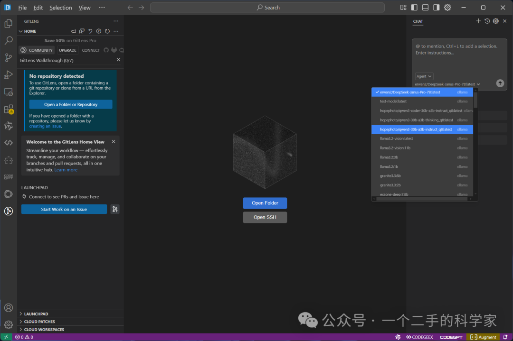Open the Search view in activity bar
The width and height of the screenshot is (513, 341).
click(x=9, y=40)
